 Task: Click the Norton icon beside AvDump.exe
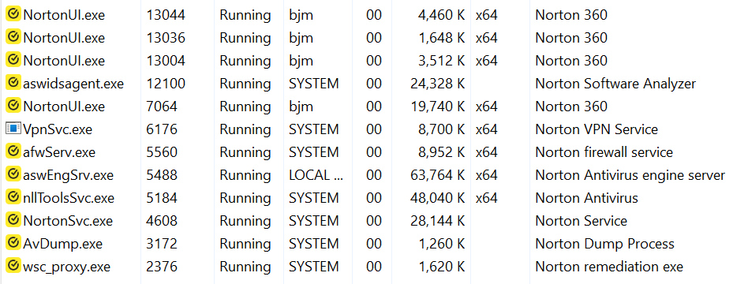pos(13,243)
